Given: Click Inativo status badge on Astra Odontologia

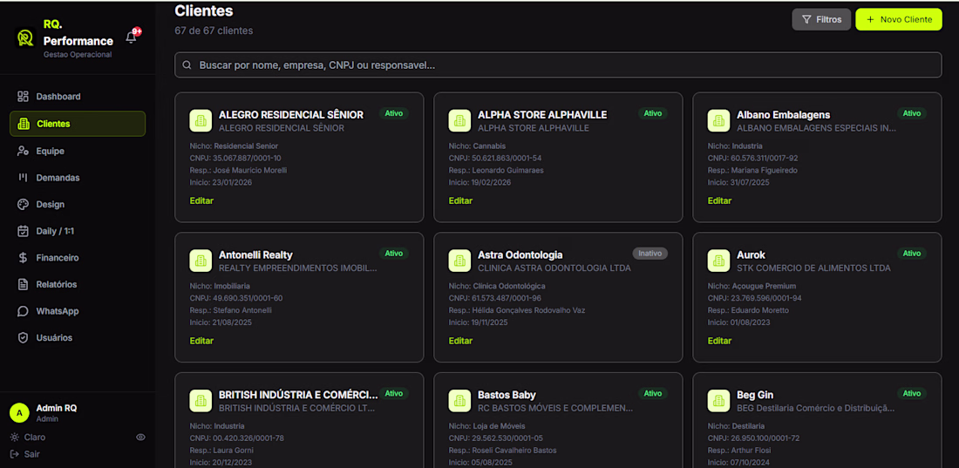Looking at the screenshot, I should point(650,254).
